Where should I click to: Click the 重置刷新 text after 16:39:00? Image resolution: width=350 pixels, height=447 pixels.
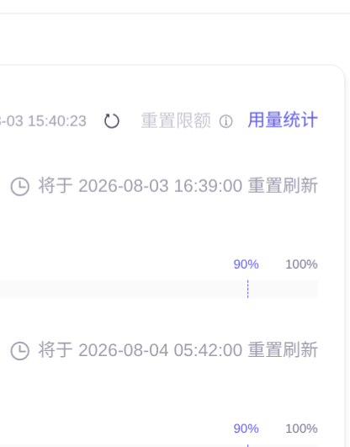pos(283,186)
